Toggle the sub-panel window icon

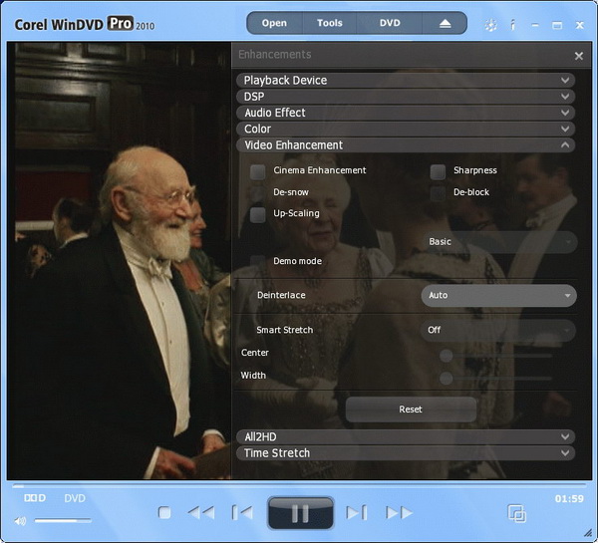pos(516,513)
